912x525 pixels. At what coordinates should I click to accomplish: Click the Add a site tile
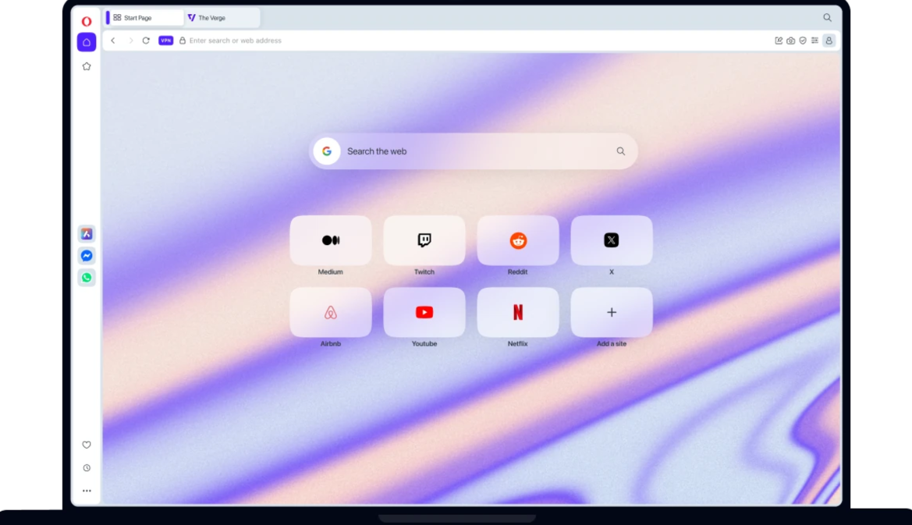(612, 312)
